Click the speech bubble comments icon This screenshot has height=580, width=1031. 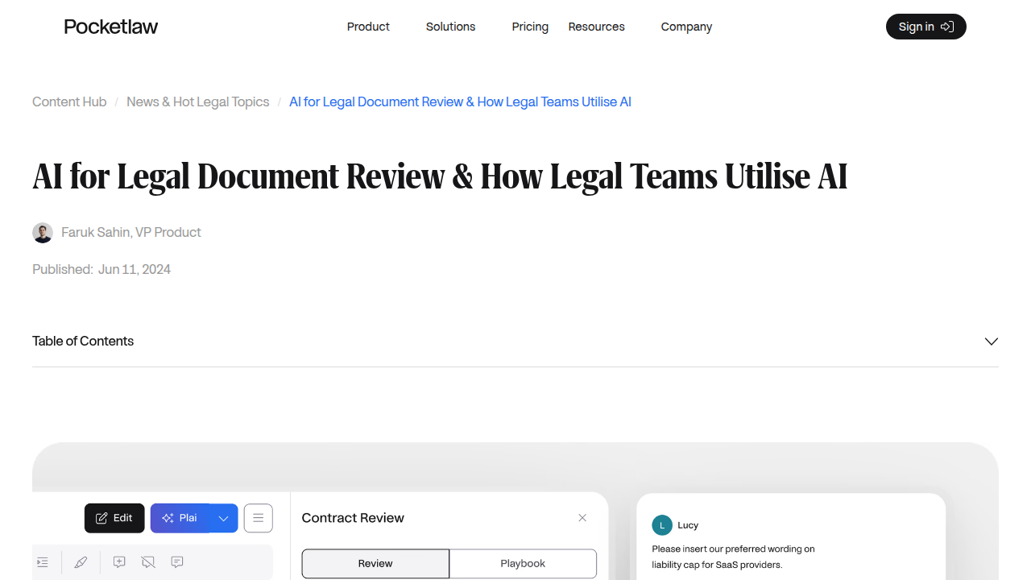point(177,562)
